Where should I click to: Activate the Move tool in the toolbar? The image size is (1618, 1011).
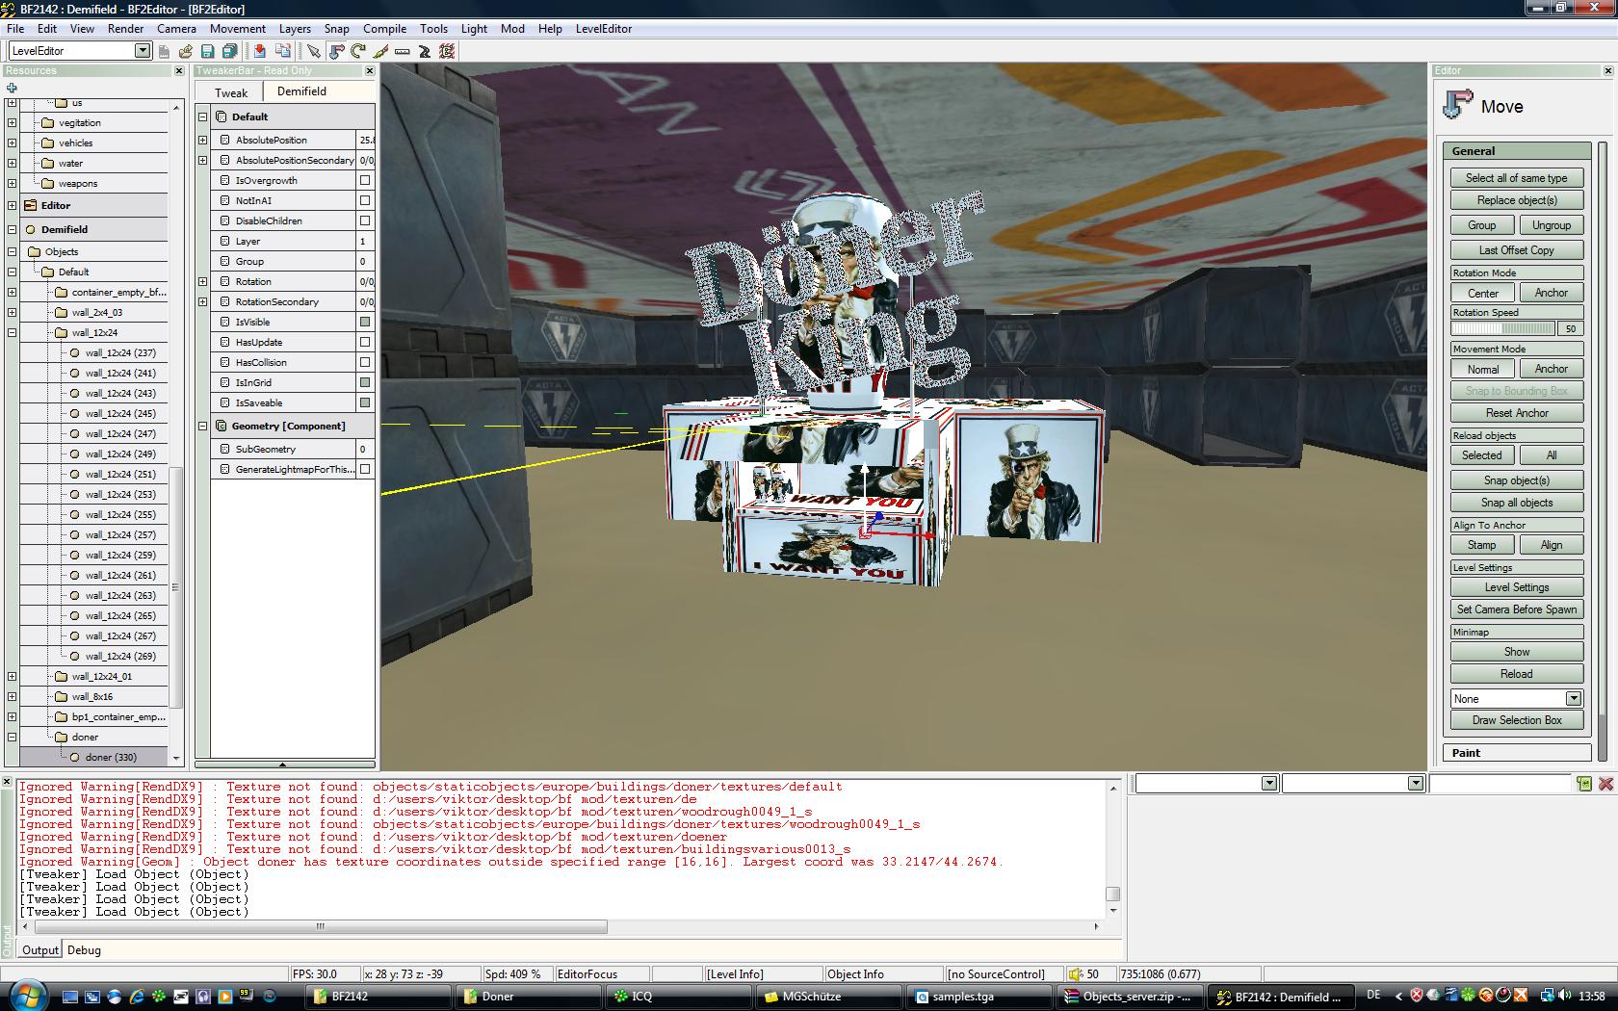[336, 51]
